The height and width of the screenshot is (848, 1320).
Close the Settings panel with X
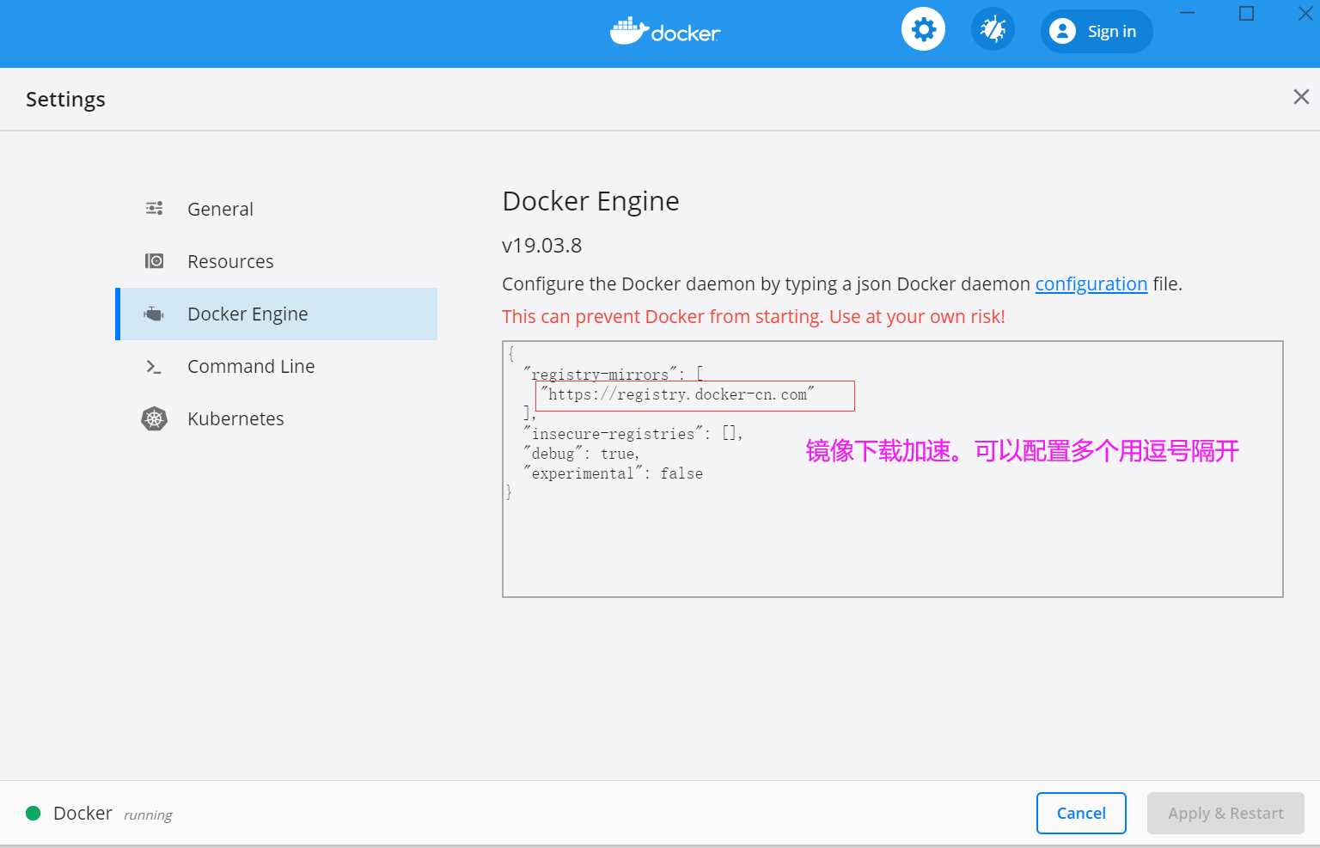coord(1301,97)
